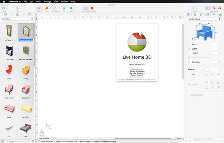Click the third Flip button
The width and height of the screenshot is (224, 143).
(x=218, y=74)
